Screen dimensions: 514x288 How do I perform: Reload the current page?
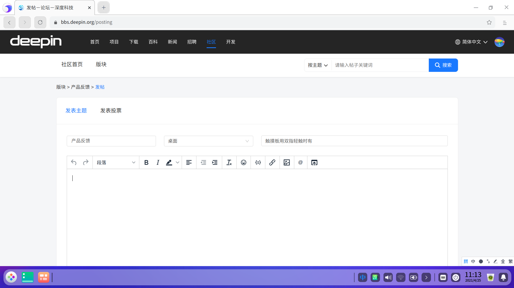[40, 22]
